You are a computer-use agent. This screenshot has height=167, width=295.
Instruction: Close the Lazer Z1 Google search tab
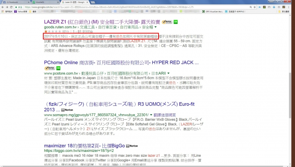[87, 2]
